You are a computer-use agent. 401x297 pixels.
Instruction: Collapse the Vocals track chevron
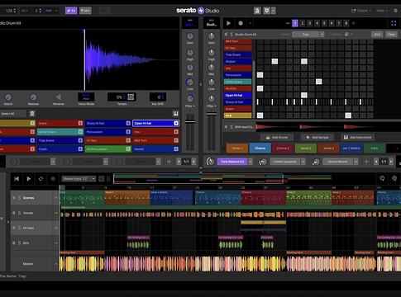pyautogui.click(x=56, y=213)
